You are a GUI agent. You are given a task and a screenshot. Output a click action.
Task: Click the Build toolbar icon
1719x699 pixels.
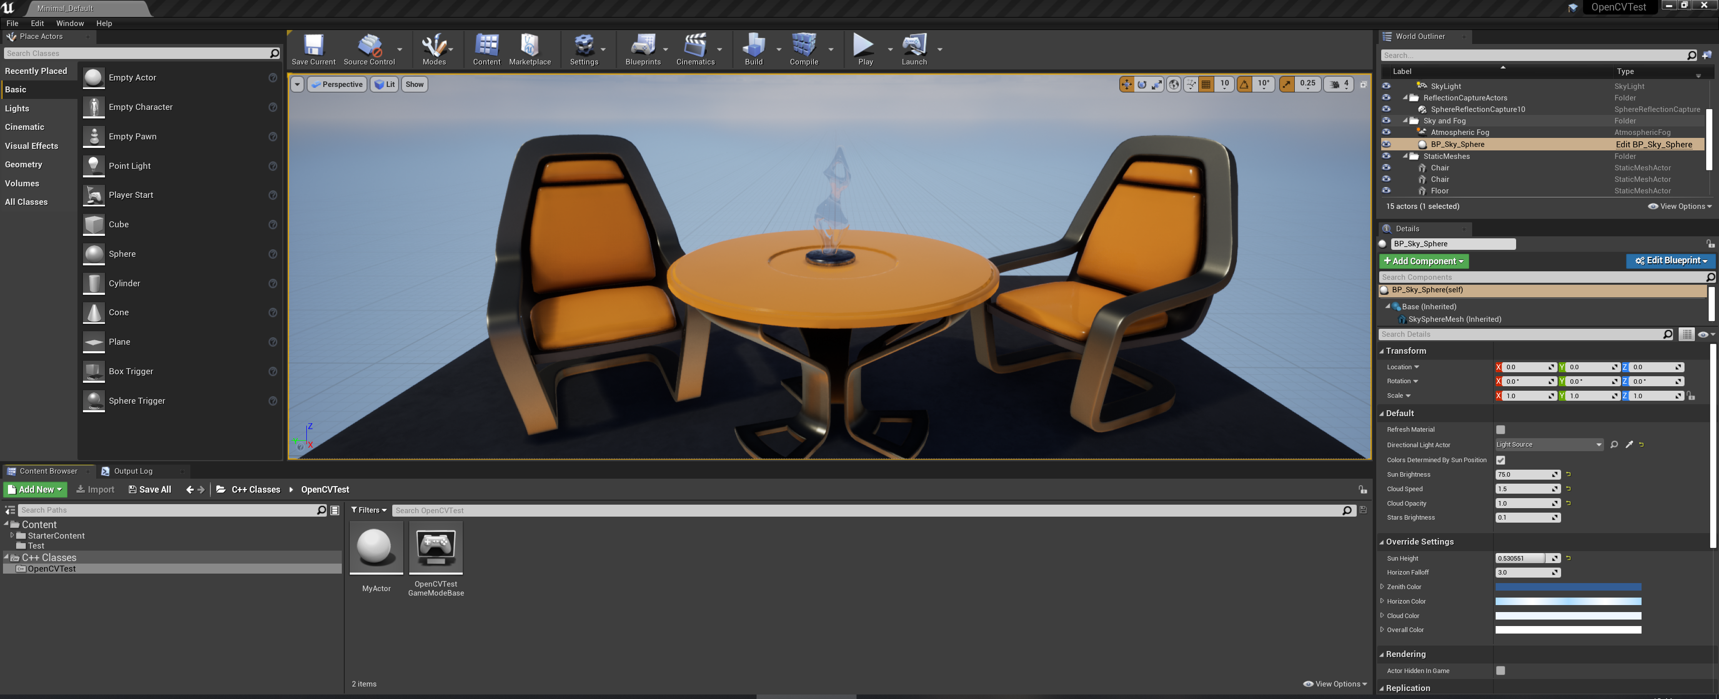[x=754, y=46]
